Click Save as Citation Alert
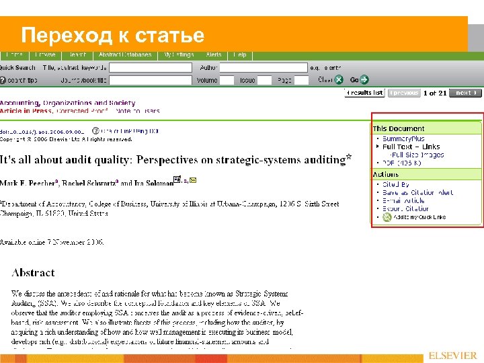The image size is (484, 363). point(417,192)
